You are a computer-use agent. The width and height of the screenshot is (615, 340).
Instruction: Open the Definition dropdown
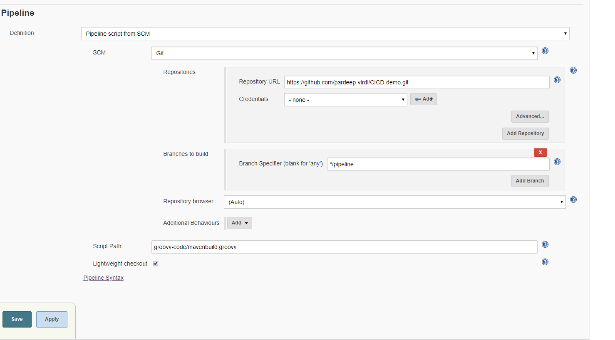pos(325,33)
